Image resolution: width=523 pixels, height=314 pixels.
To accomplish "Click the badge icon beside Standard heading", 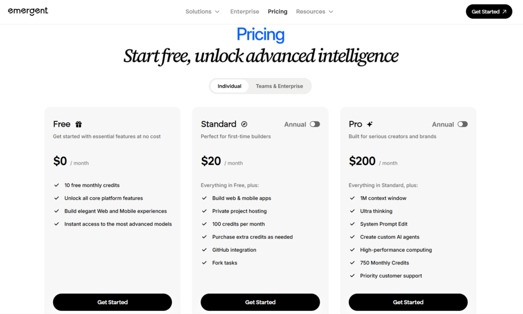I will [x=244, y=124].
